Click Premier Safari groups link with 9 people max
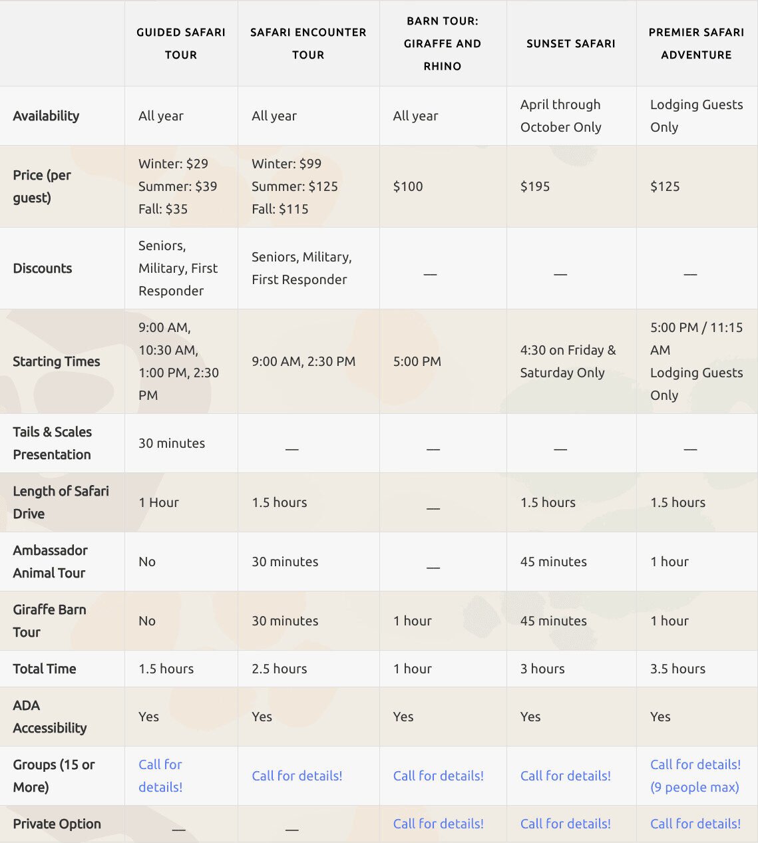Screen dimensions: 758x843 tap(695, 776)
